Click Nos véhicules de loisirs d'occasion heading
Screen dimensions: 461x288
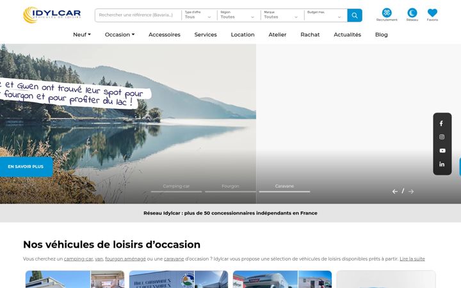tap(111, 244)
